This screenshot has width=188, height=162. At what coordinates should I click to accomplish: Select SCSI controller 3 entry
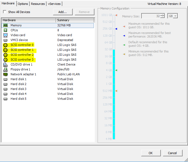point(48,60)
